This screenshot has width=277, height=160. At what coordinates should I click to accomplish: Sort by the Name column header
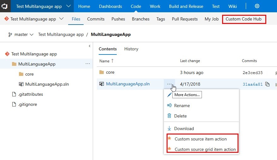104,61
